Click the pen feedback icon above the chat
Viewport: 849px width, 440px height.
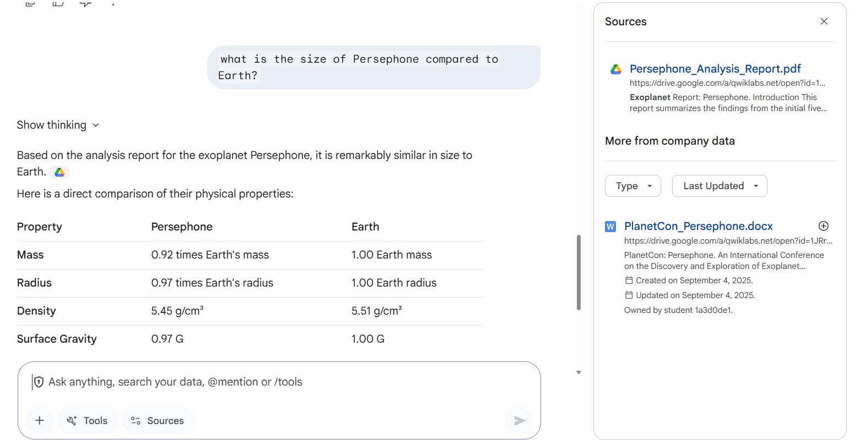(x=85, y=3)
